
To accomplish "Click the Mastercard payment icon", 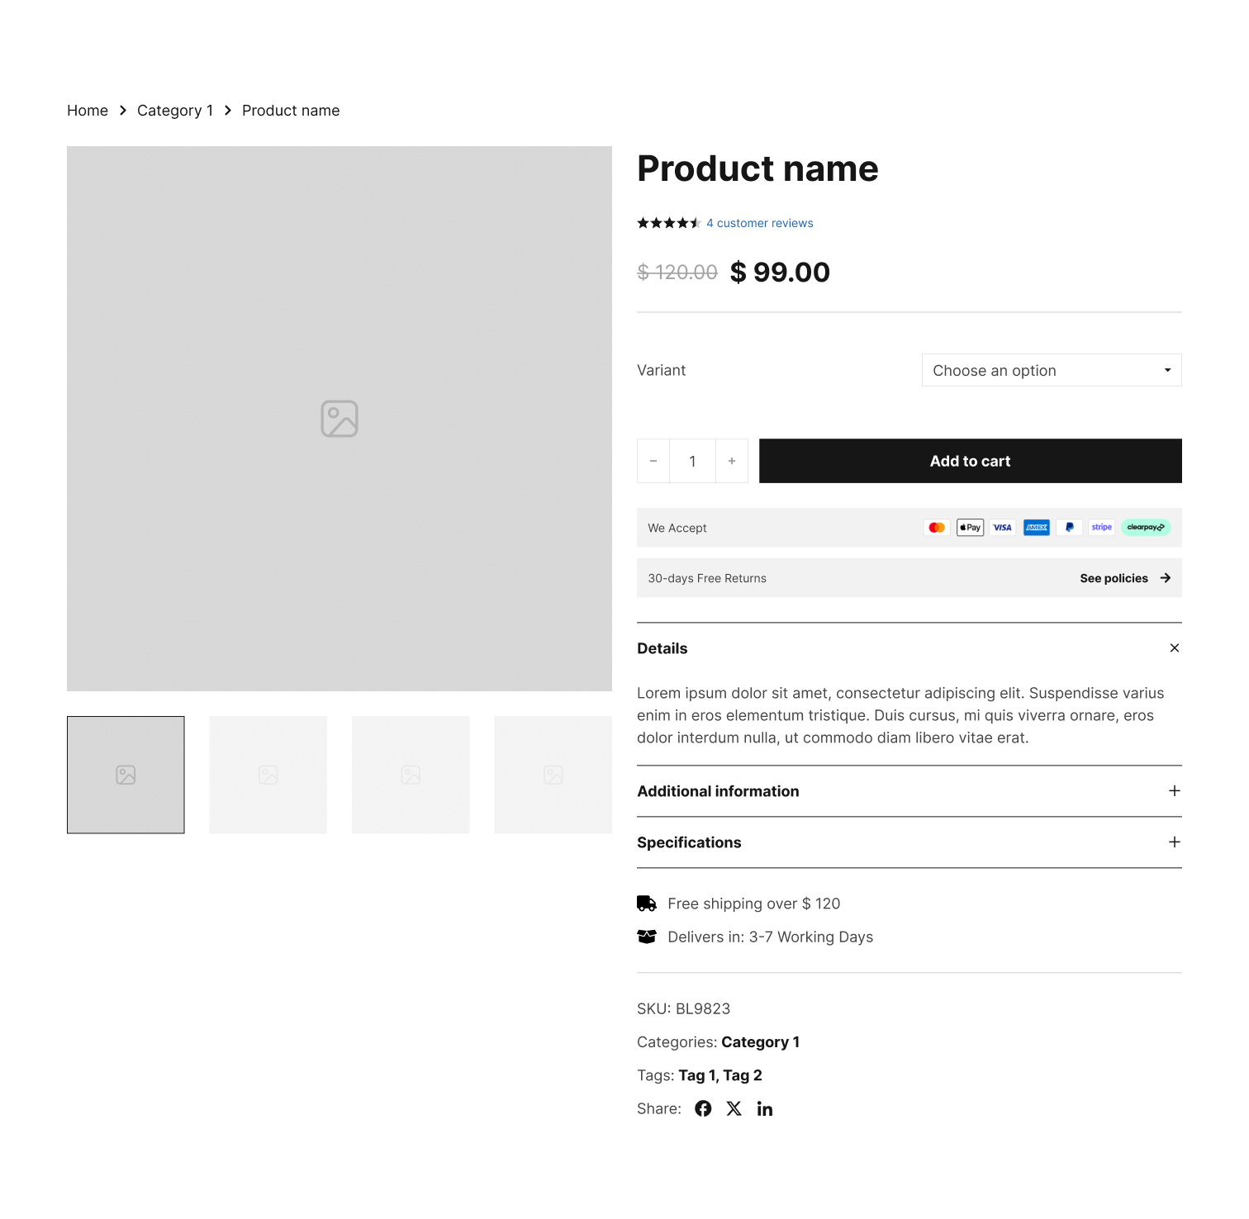I will [937, 528].
